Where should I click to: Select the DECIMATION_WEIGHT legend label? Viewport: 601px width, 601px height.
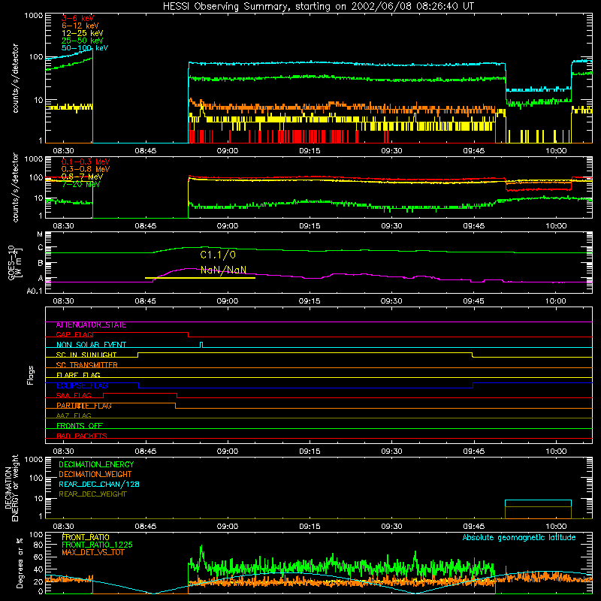95,475
